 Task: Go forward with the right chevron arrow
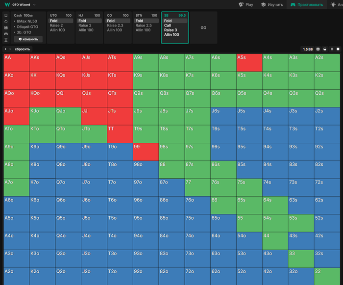coord(10,49)
